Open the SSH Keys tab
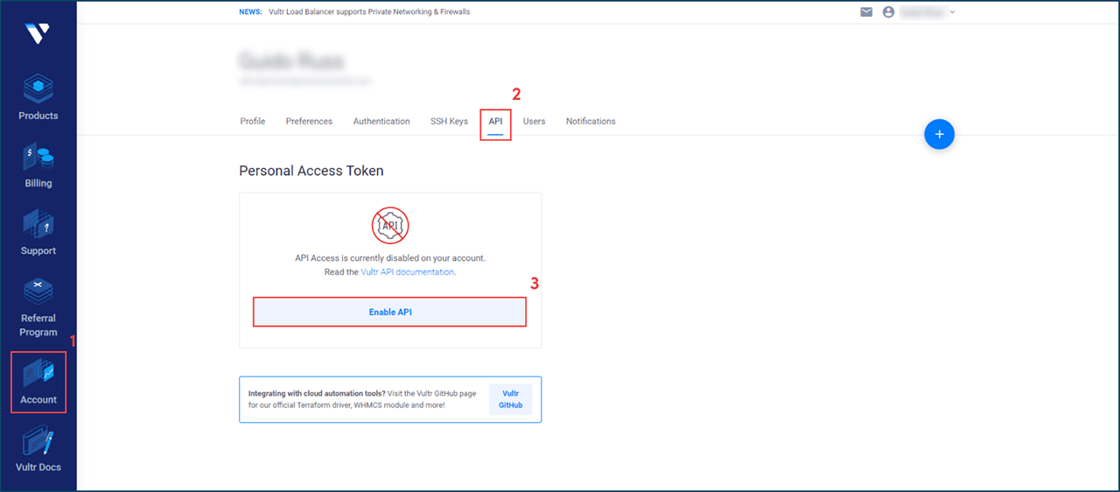Image resolution: width=1120 pixels, height=492 pixels. (449, 122)
